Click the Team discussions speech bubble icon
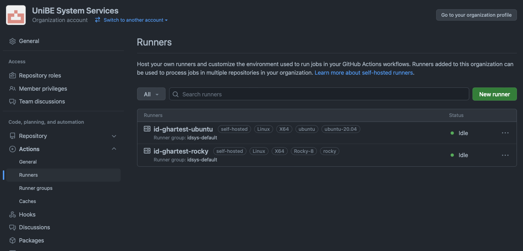 [x=12, y=102]
